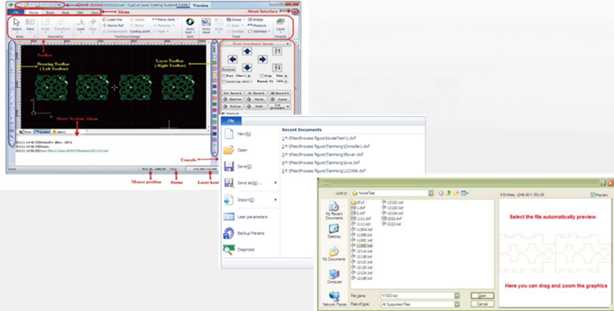Screen dimensions: 614x311
Task: Click the Cooling point tool
Action: [x=140, y=31]
